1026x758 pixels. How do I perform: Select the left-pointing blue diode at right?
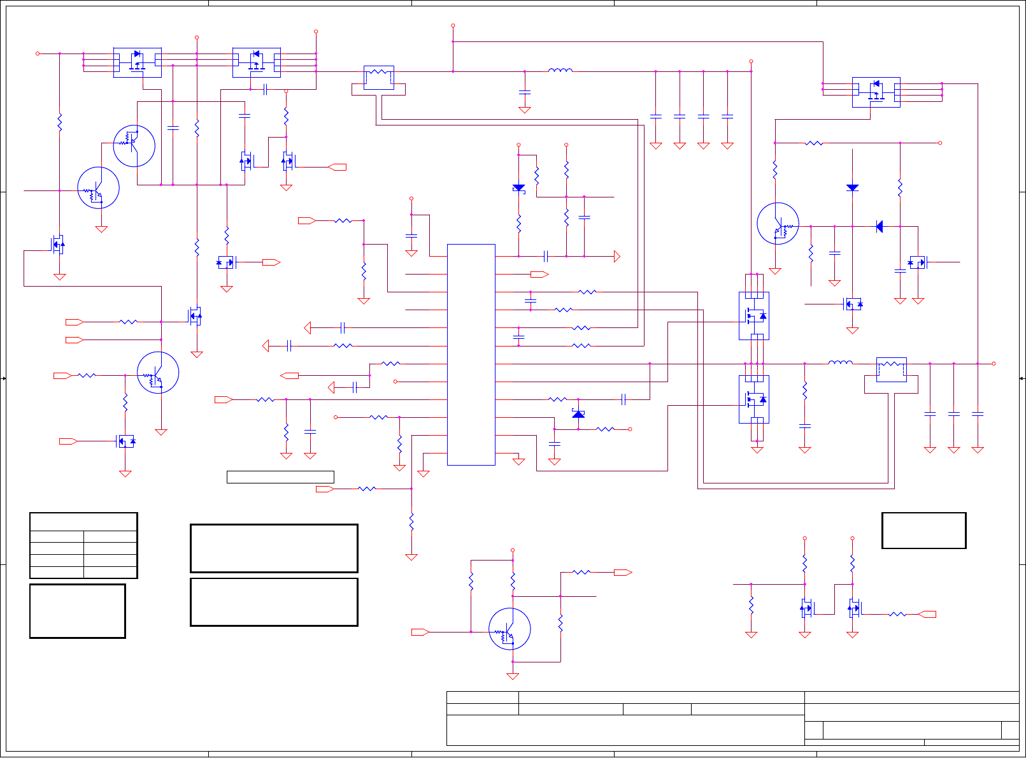coord(880,226)
